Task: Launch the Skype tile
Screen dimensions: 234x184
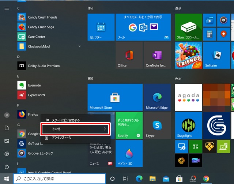Action: [x=157, y=125]
